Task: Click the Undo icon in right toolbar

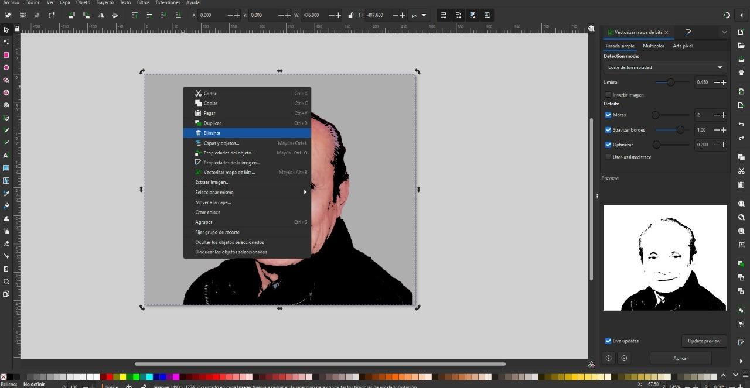Action: [741, 125]
